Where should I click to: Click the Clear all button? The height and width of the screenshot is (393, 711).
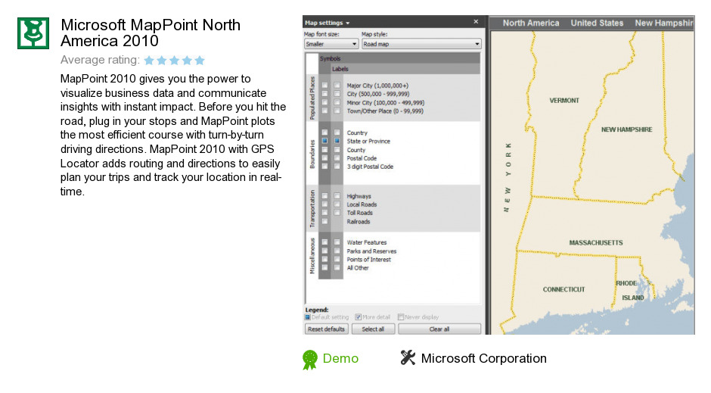click(439, 329)
